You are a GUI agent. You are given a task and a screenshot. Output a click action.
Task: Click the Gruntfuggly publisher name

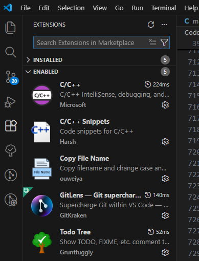[x=76, y=252]
